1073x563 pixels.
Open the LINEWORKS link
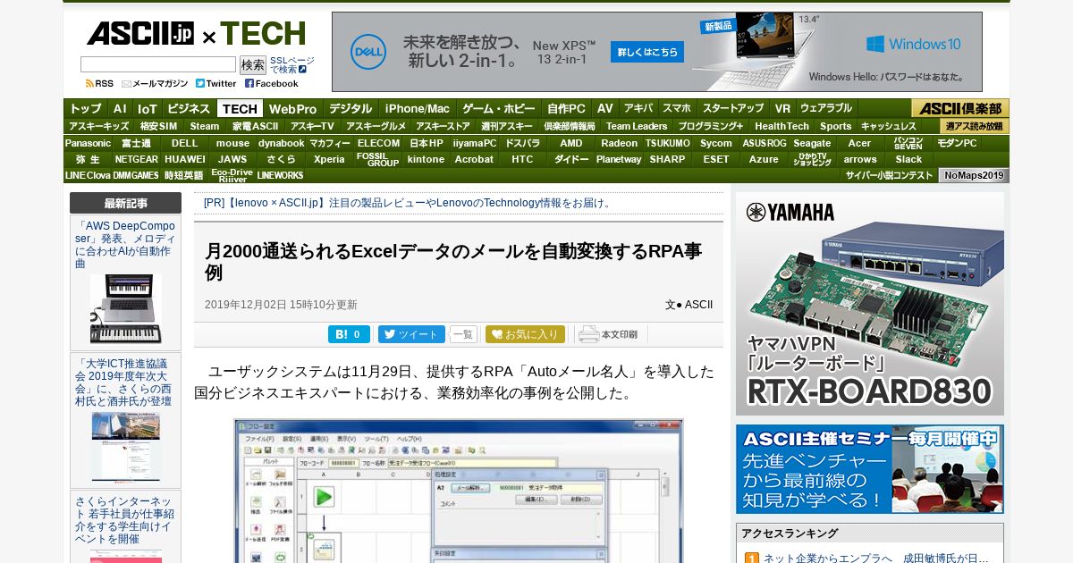pyautogui.click(x=280, y=175)
